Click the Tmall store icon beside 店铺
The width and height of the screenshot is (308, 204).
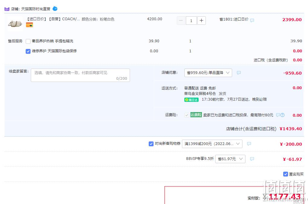[7, 9]
